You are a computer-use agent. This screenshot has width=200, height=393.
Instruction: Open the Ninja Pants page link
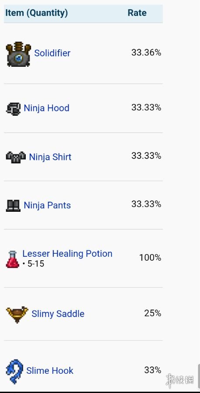point(47,205)
